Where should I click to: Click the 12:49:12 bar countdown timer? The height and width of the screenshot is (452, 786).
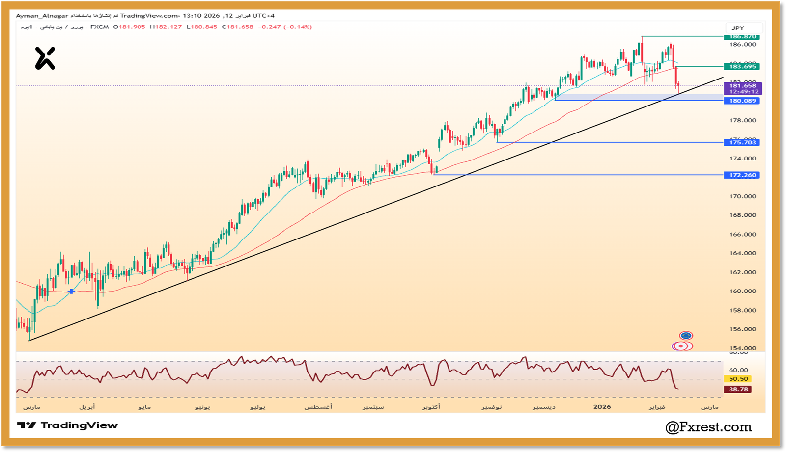pyautogui.click(x=742, y=91)
